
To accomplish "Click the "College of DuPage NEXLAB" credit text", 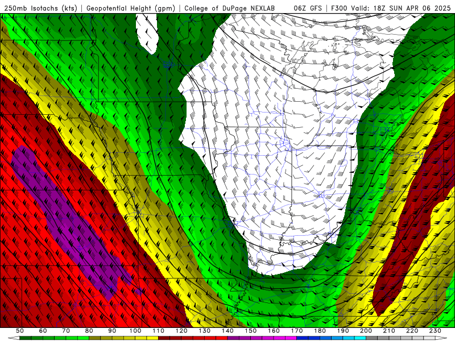I will pos(230,8).
